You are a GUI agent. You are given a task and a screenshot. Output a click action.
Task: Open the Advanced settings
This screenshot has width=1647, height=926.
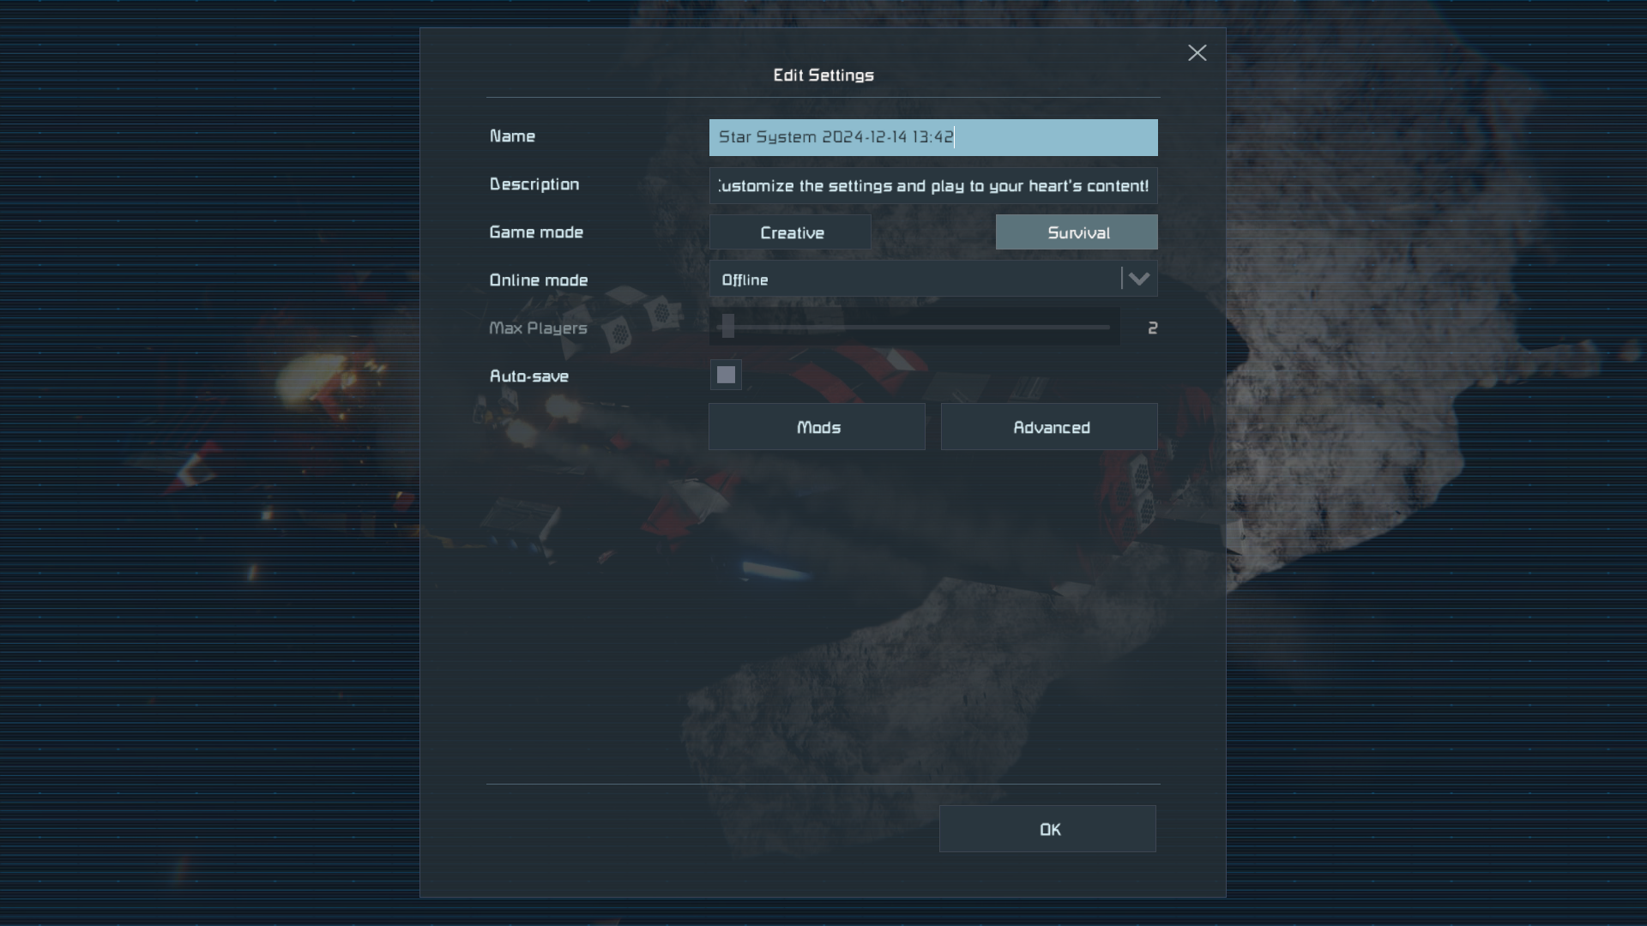tap(1049, 427)
